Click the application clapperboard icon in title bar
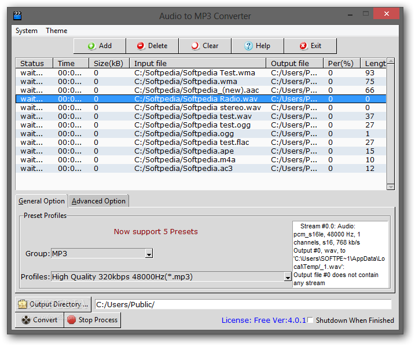The height and width of the screenshot is (346, 415). [x=17, y=16]
